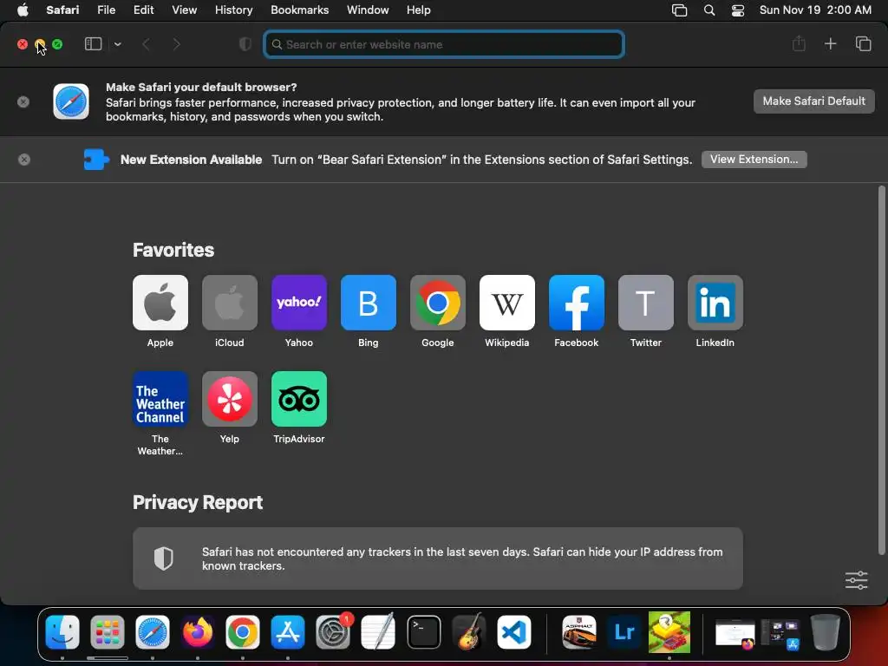Click View Extension button
888x666 pixels.
point(754,160)
